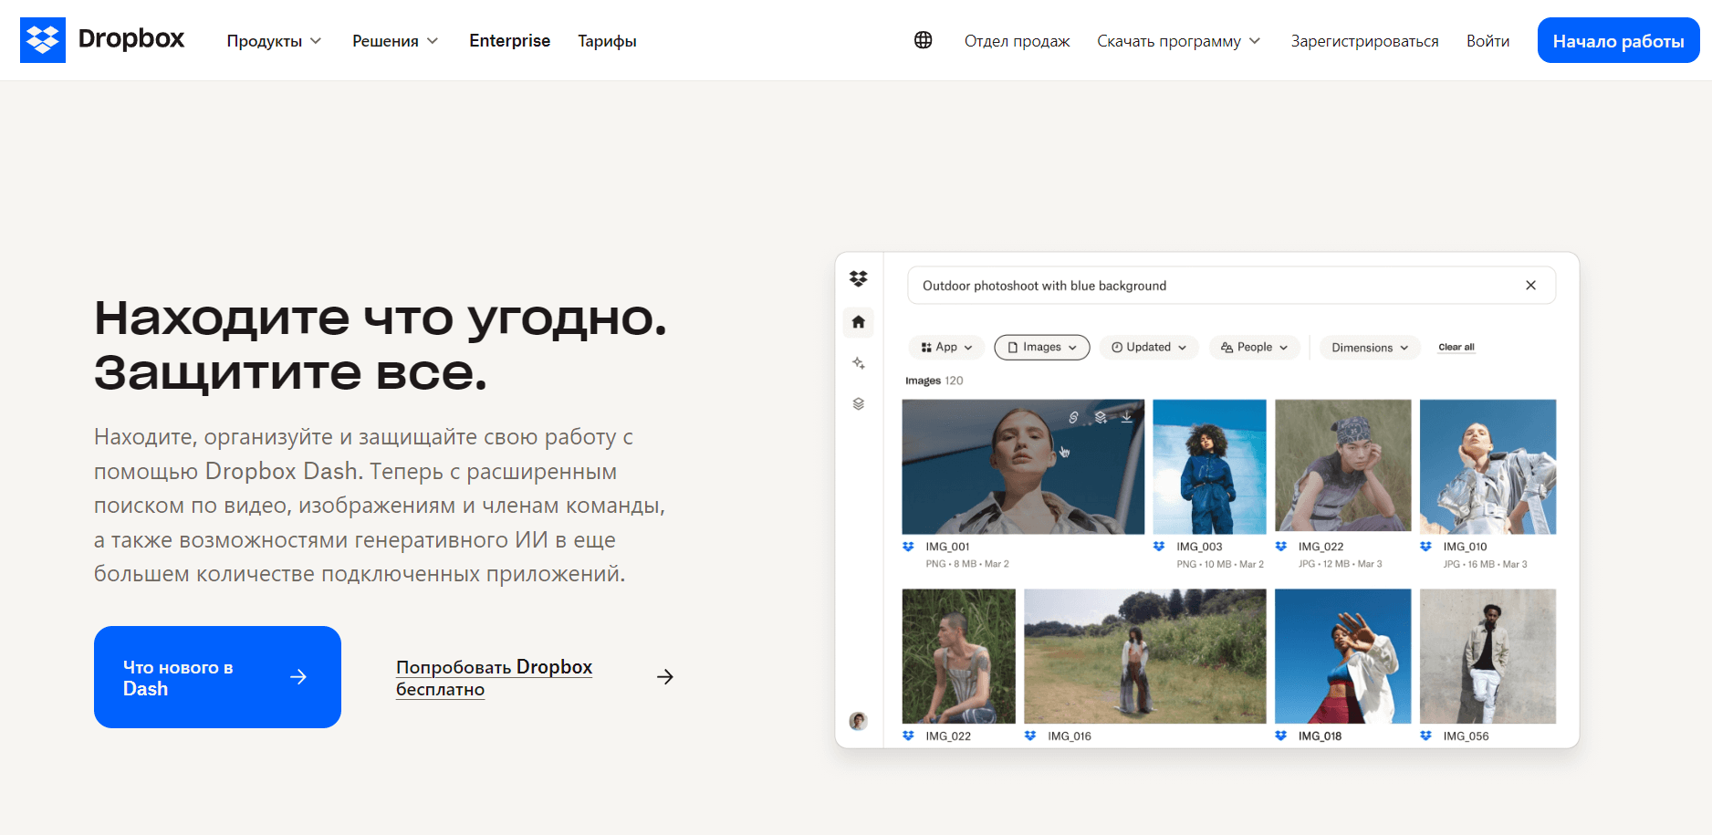Click Попробовать Dropbox бесплатно link
The image size is (1712, 835).
494,678
